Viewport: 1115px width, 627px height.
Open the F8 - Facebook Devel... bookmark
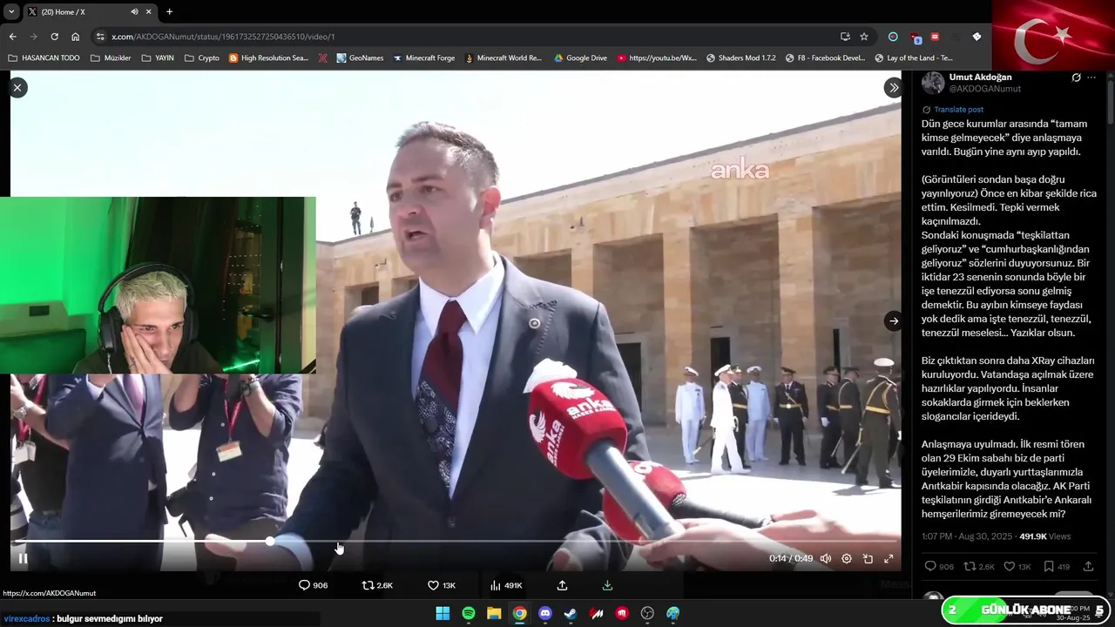(825, 58)
